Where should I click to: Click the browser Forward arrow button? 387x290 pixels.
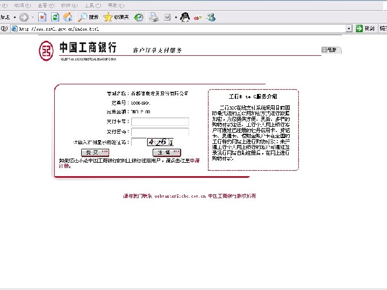(24, 17)
